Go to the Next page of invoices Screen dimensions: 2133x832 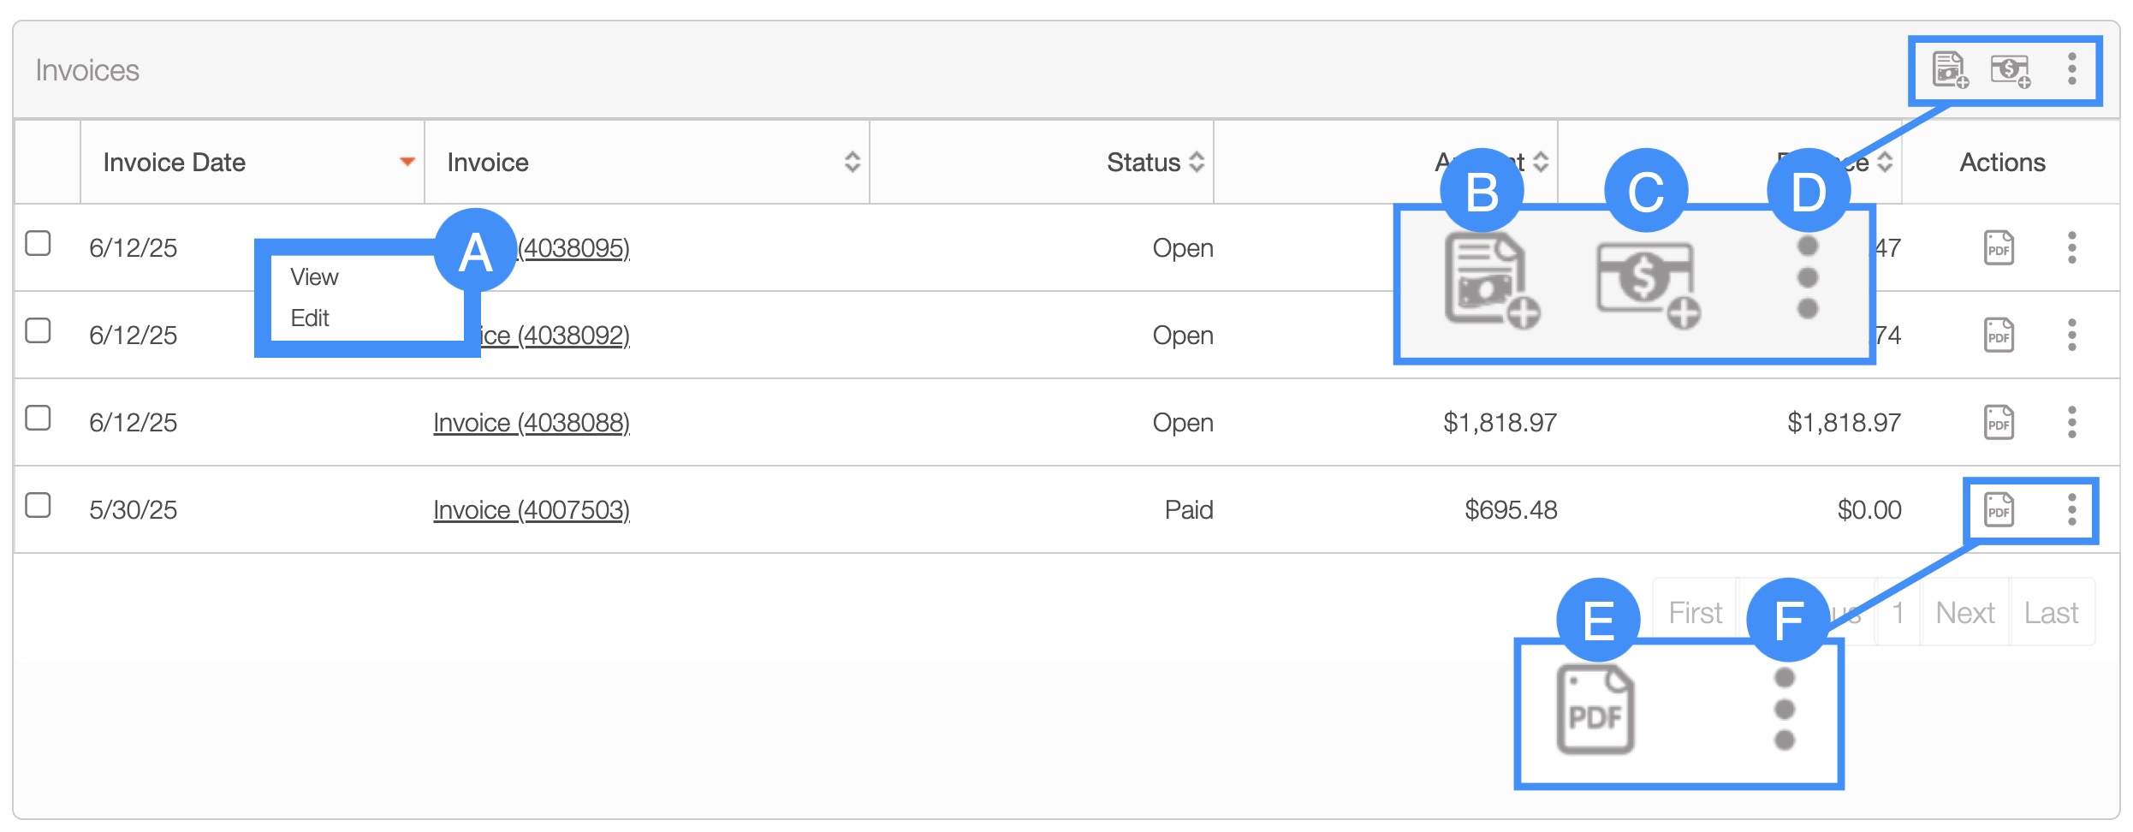[x=1964, y=613]
